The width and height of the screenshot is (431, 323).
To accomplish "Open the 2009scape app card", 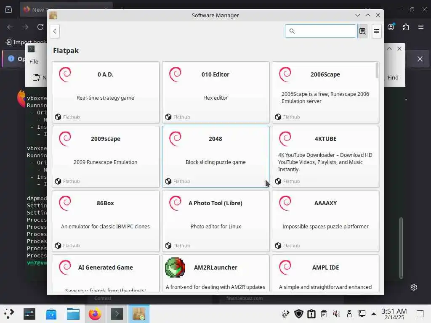I will [x=106, y=156].
